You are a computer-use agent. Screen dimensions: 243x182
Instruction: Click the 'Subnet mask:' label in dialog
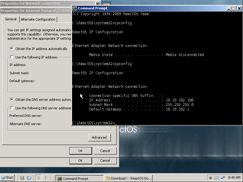coord(19,73)
